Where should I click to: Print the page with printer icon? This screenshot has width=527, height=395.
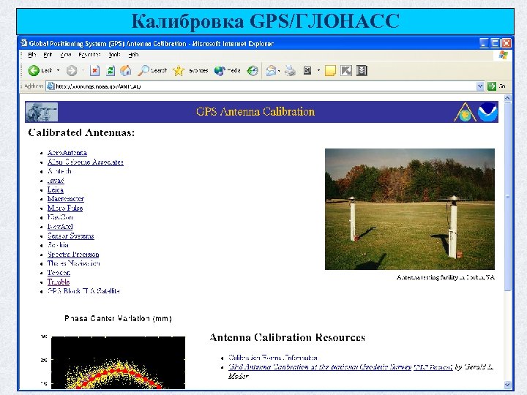click(290, 70)
